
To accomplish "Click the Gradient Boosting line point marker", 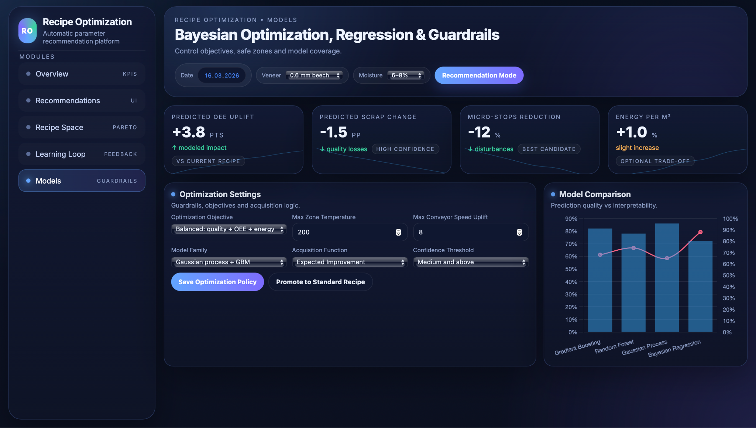I will pos(600,255).
